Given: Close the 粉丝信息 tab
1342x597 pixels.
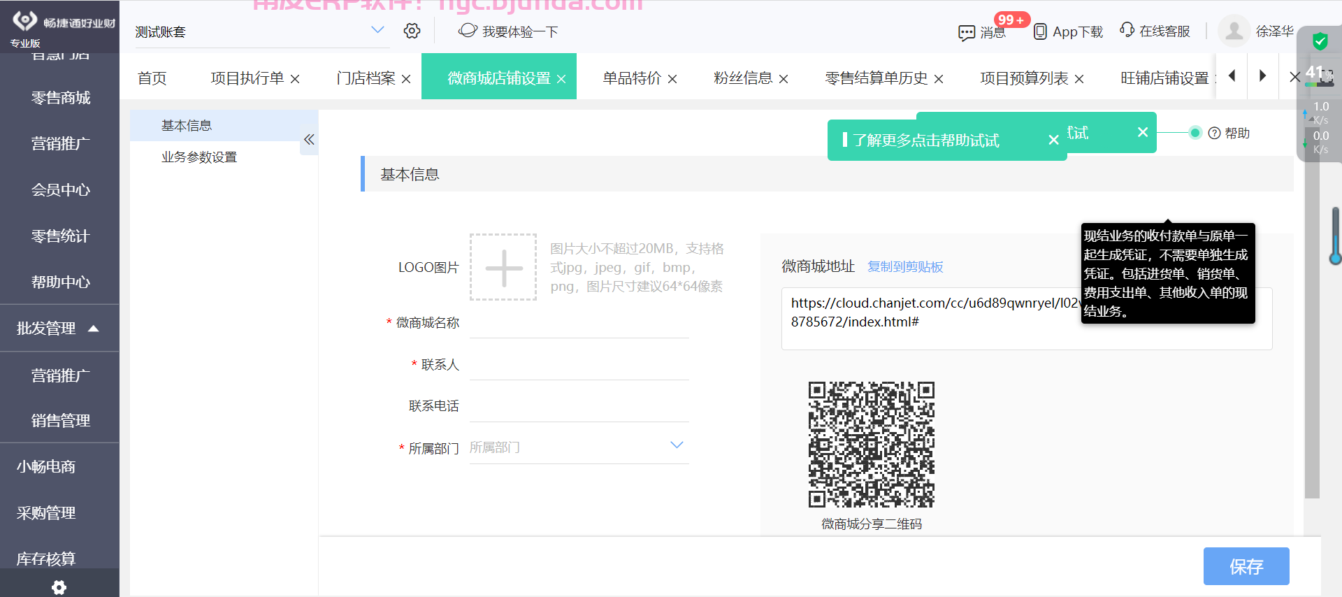Looking at the screenshot, I should (x=784, y=79).
